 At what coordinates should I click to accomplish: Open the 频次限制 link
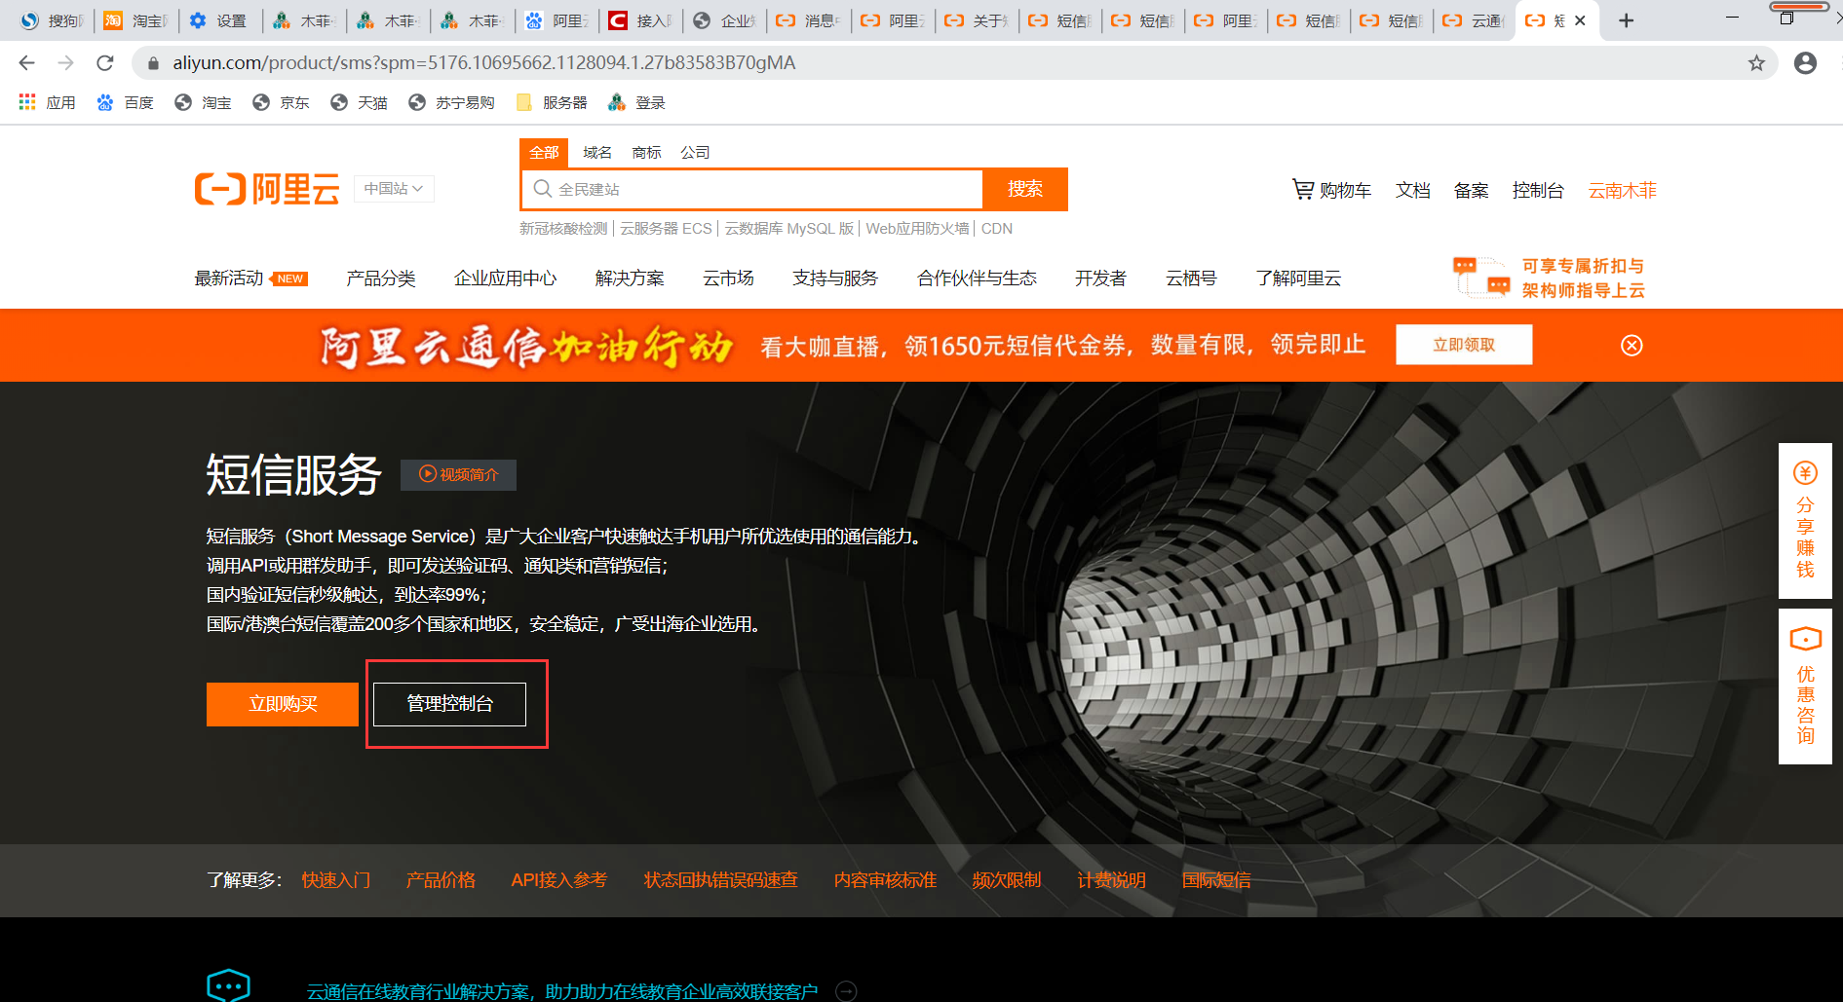coord(1007,880)
